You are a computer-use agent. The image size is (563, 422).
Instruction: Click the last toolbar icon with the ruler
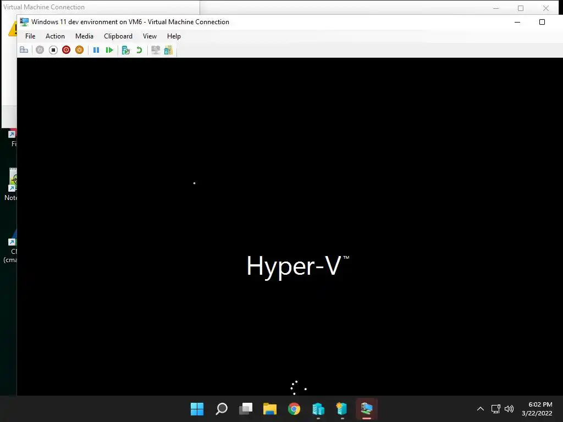pos(168,50)
